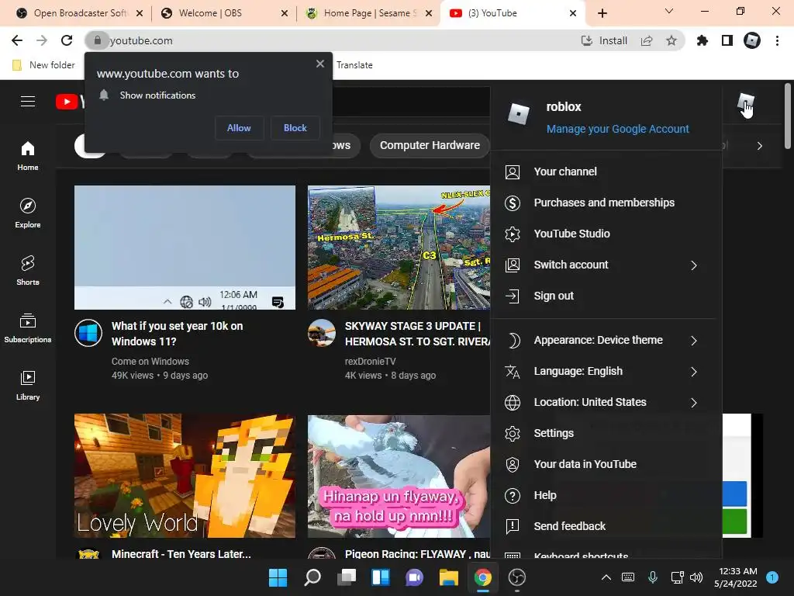
Task: Open YouTube Studio
Action: [x=606, y=234]
